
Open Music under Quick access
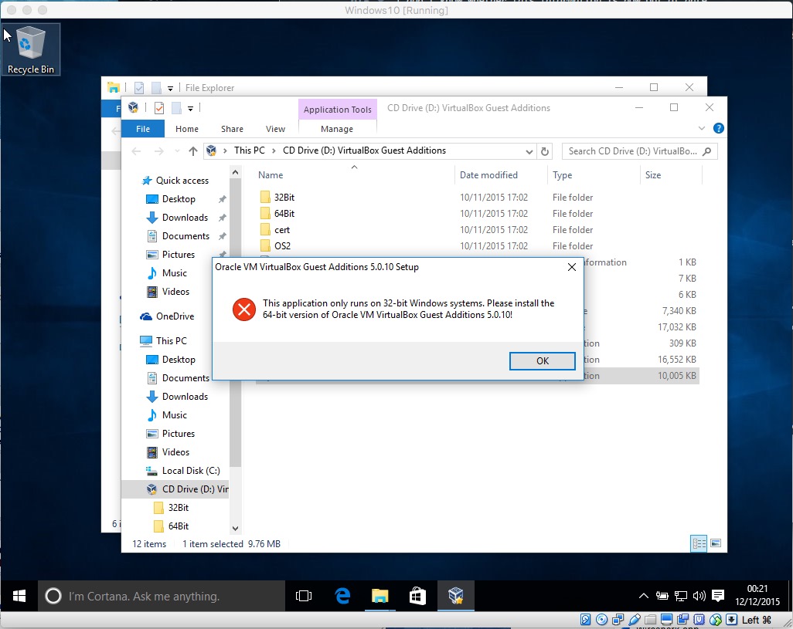point(175,273)
